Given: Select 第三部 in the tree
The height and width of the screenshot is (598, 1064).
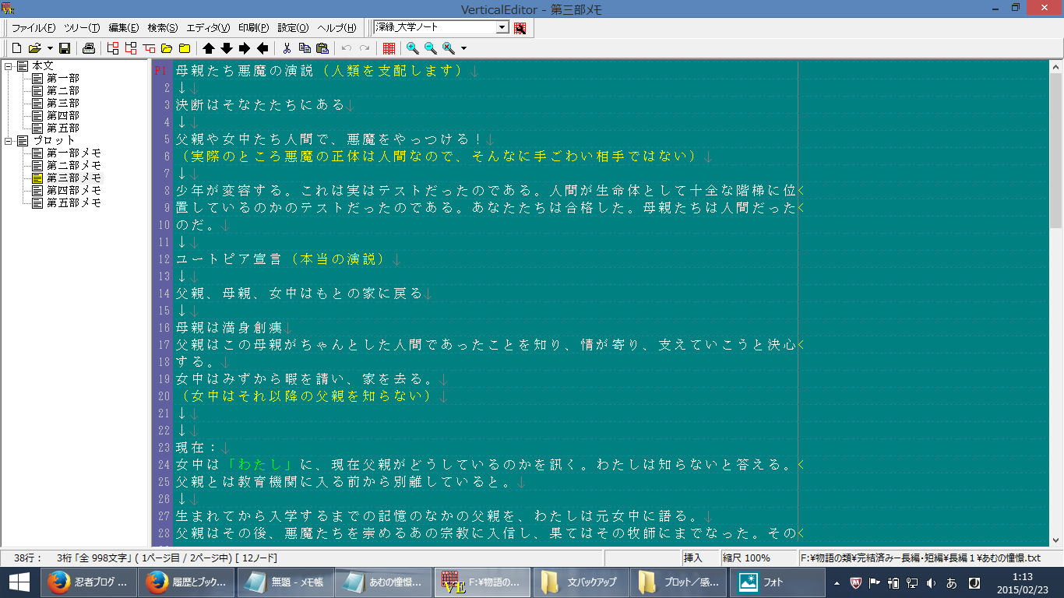Looking at the screenshot, I should pos(62,103).
